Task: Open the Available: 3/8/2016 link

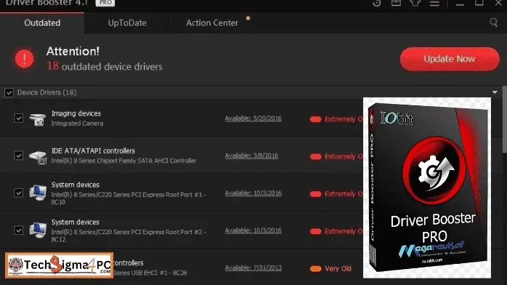Action: click(x=251, y=156)
